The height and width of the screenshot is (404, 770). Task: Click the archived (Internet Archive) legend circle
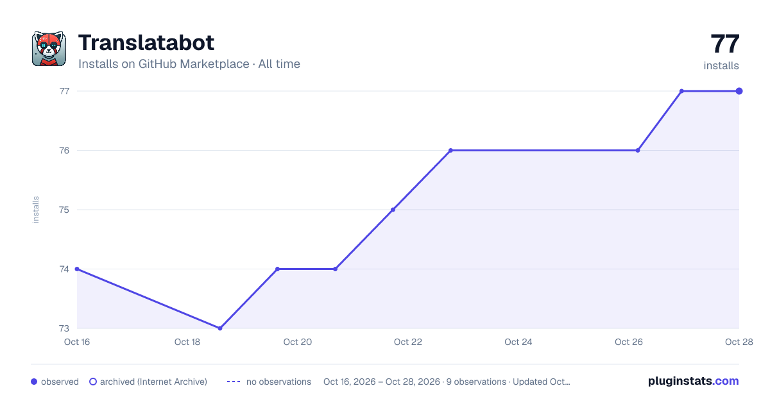[92, 382]
